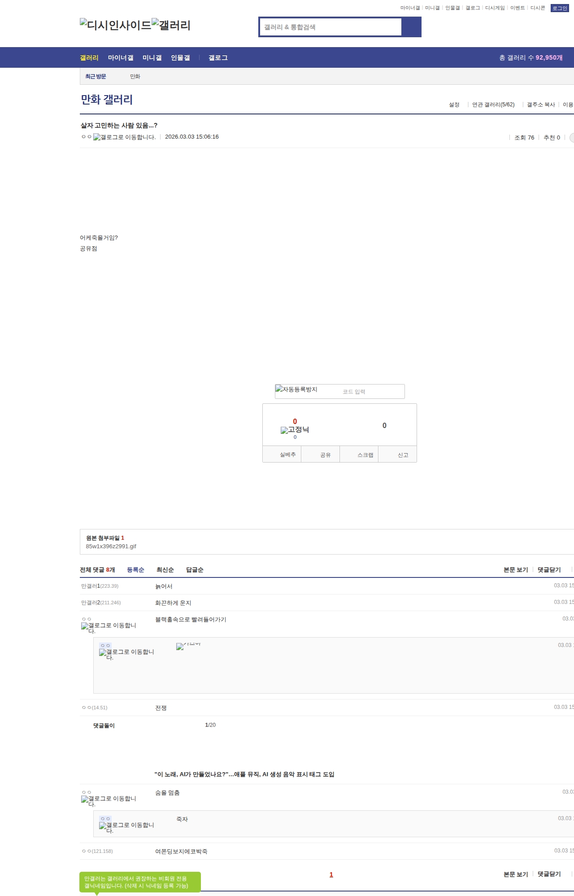Screen dimensions: 574x896
Task: Focus the 갤러리 & 통합검색 search field
Action: [330, 27]
